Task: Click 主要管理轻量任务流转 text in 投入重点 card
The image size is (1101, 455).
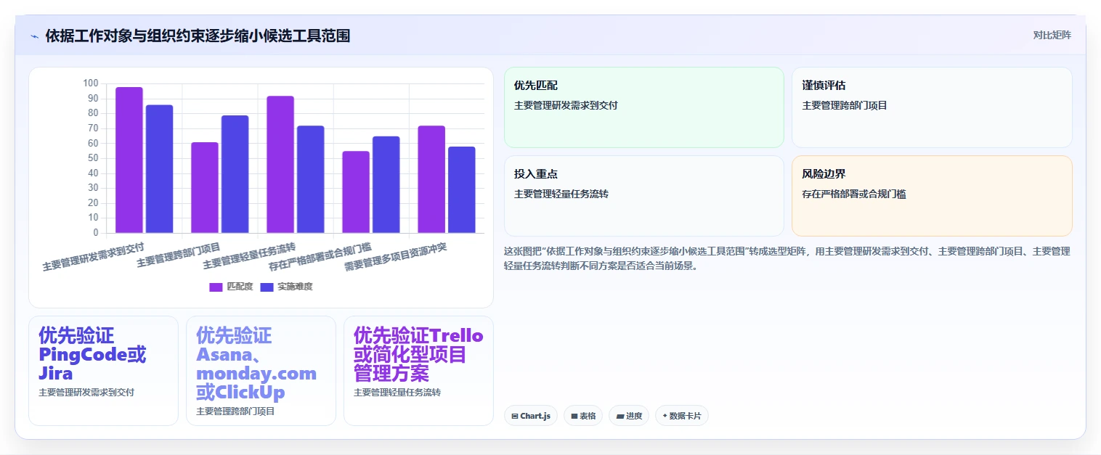Action: coord(561,194)
